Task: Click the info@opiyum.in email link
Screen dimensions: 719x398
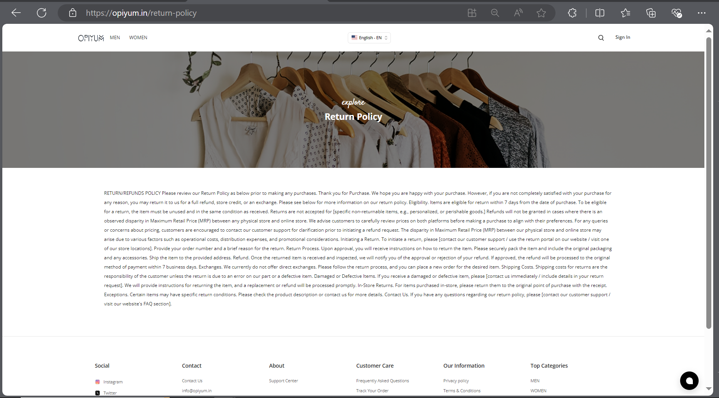Action: click(x=197, y=391)
